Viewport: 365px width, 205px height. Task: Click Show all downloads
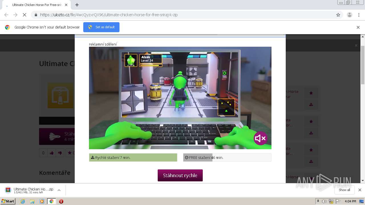tap(344, 190)
